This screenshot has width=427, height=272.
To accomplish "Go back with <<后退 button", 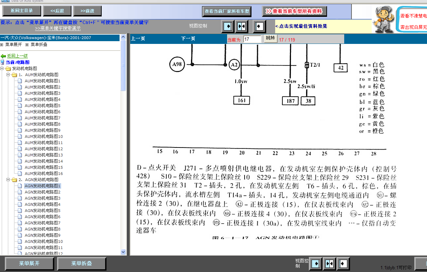I will pos(57,11).
